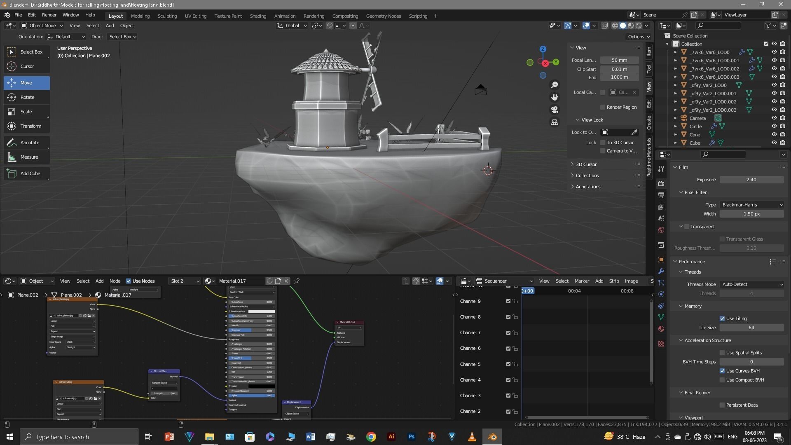Open Threads Mode Auto-Detect dropdown
This screenshot has height=445, width=791.
pyautogui.click(x=751, y=284)
